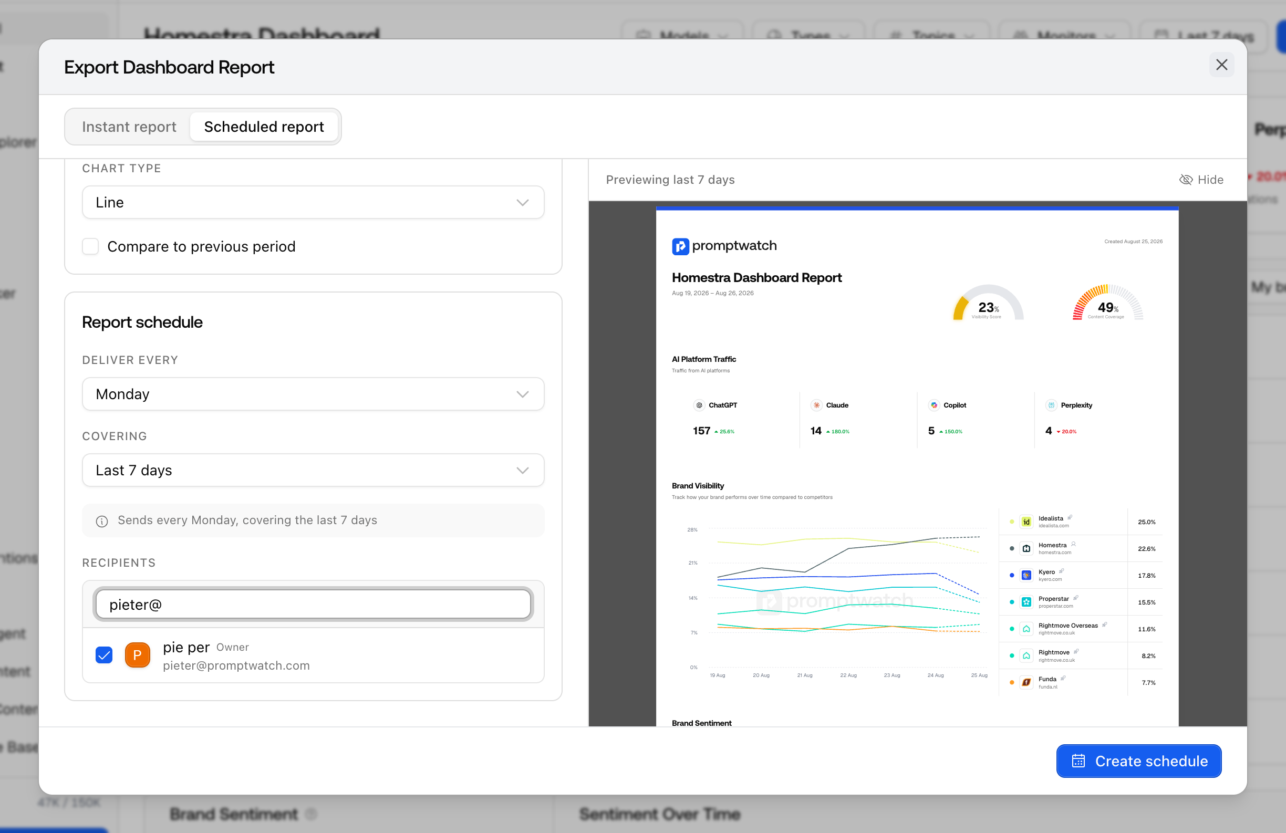
Task: Click the Homestra 22.6% value
Action: 1146,548
